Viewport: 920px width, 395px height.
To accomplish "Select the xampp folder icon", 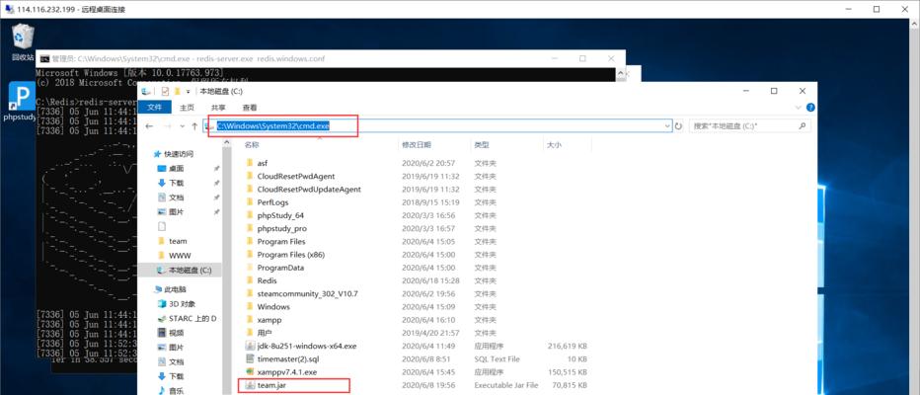I will 249,320.
